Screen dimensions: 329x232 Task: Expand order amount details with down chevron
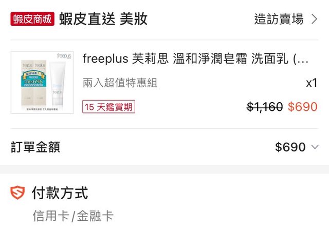(x=315, y=147)
